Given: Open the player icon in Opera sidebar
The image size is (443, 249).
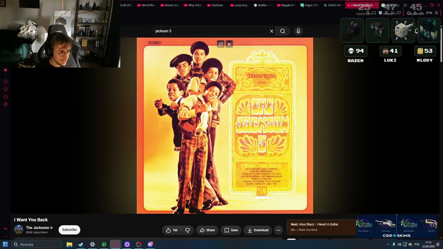Looking at the screenshot, I should click(x=6, y=82).
